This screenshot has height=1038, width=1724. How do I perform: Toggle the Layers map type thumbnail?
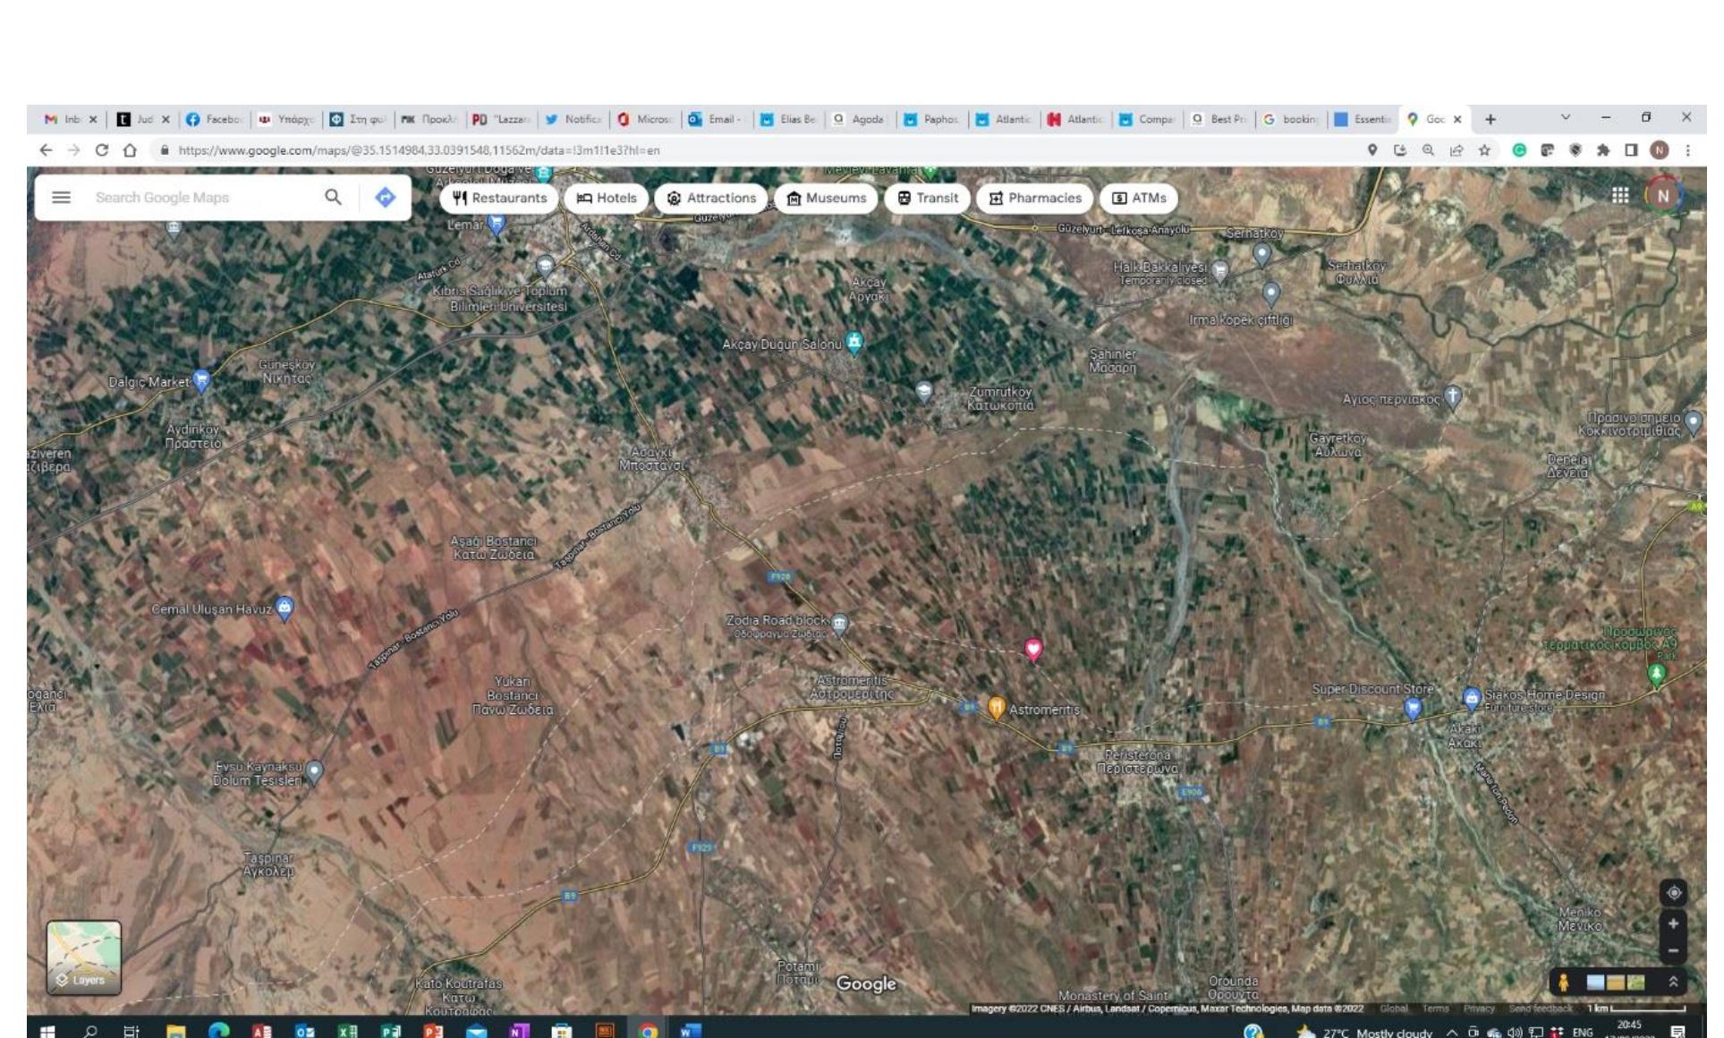pyautogui.click(x=84, y=957)
